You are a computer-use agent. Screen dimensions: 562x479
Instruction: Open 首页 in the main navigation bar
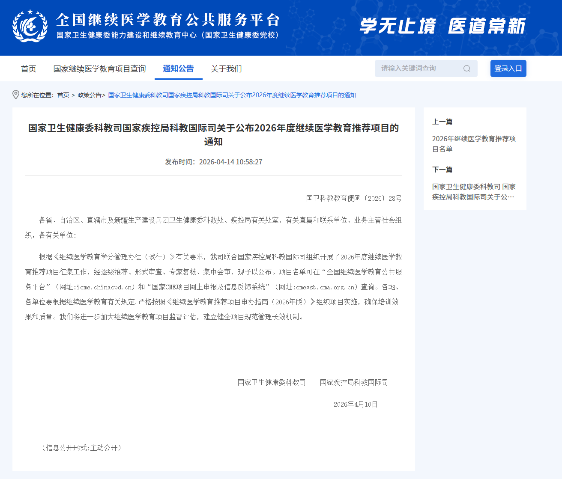[28, 69]
